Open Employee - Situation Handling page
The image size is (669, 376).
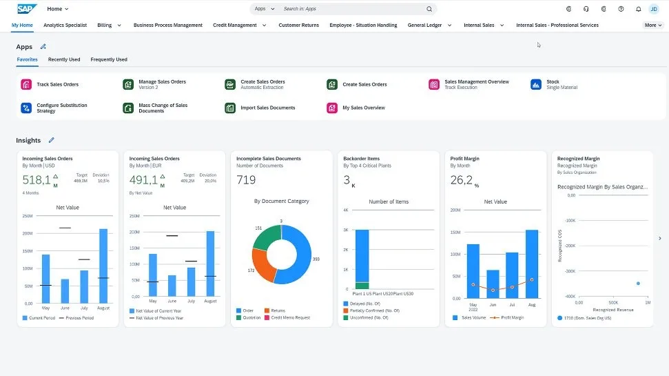coord(363,26)
